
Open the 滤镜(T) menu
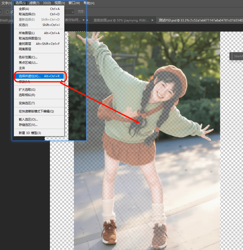click(34, 3)
